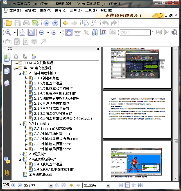Toggle single page layout mode
Screen dimensions: 181x191
121,185
